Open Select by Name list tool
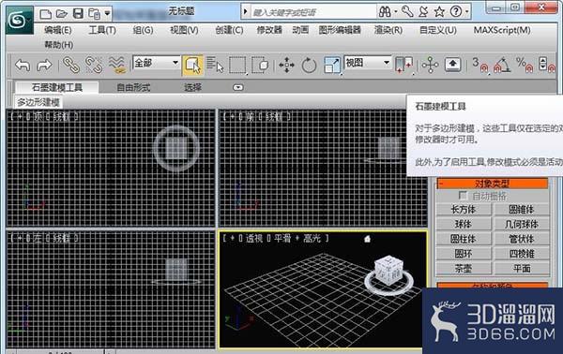The width and height of the screenshot is (563, 354). tap(215, 66)
